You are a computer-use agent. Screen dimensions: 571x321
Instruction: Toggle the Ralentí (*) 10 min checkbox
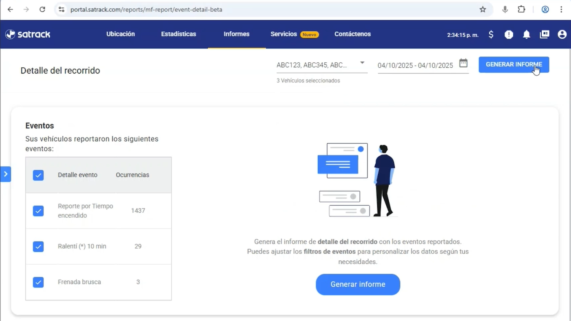[38, 247]
